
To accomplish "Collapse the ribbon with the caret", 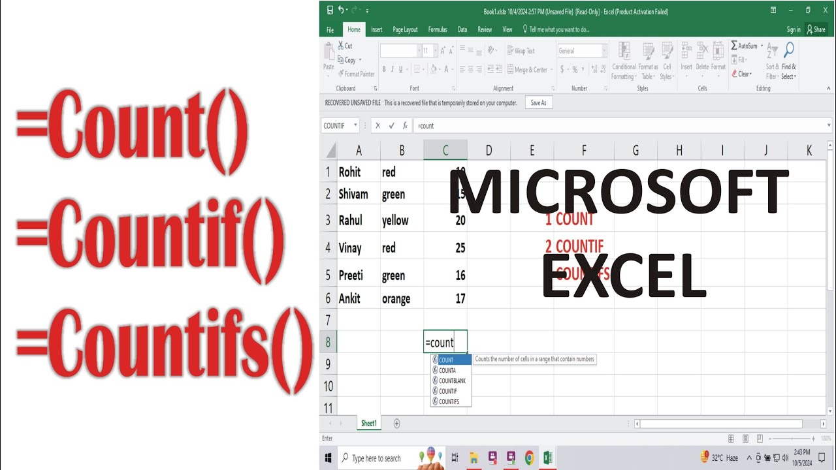I will pos(828,88).
